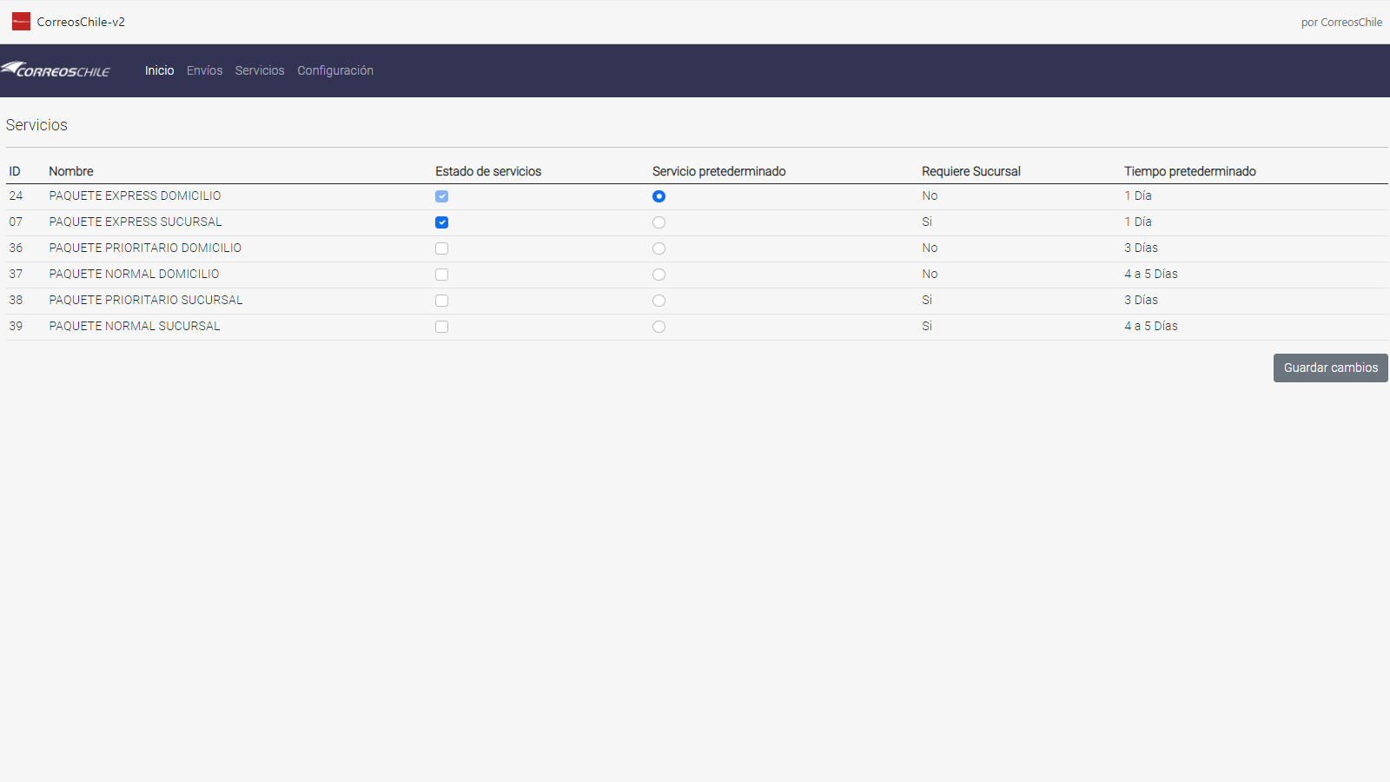Screen dimensions: 1390x782
Task: Click '1 Día' for PAQUETE EXPRESS SUCURSAL
Action: pos(1138,222)
